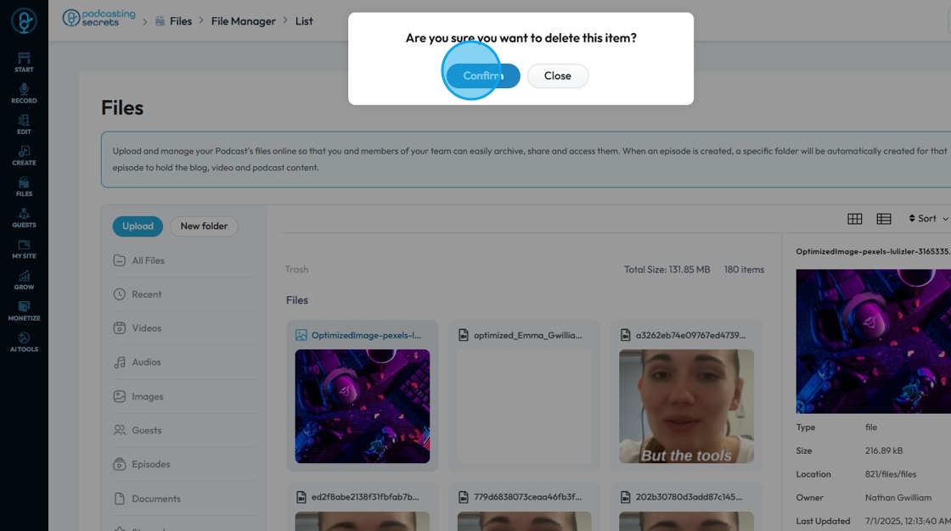Click the 180 items count
The image size is (951, 531).
[744, 270]
